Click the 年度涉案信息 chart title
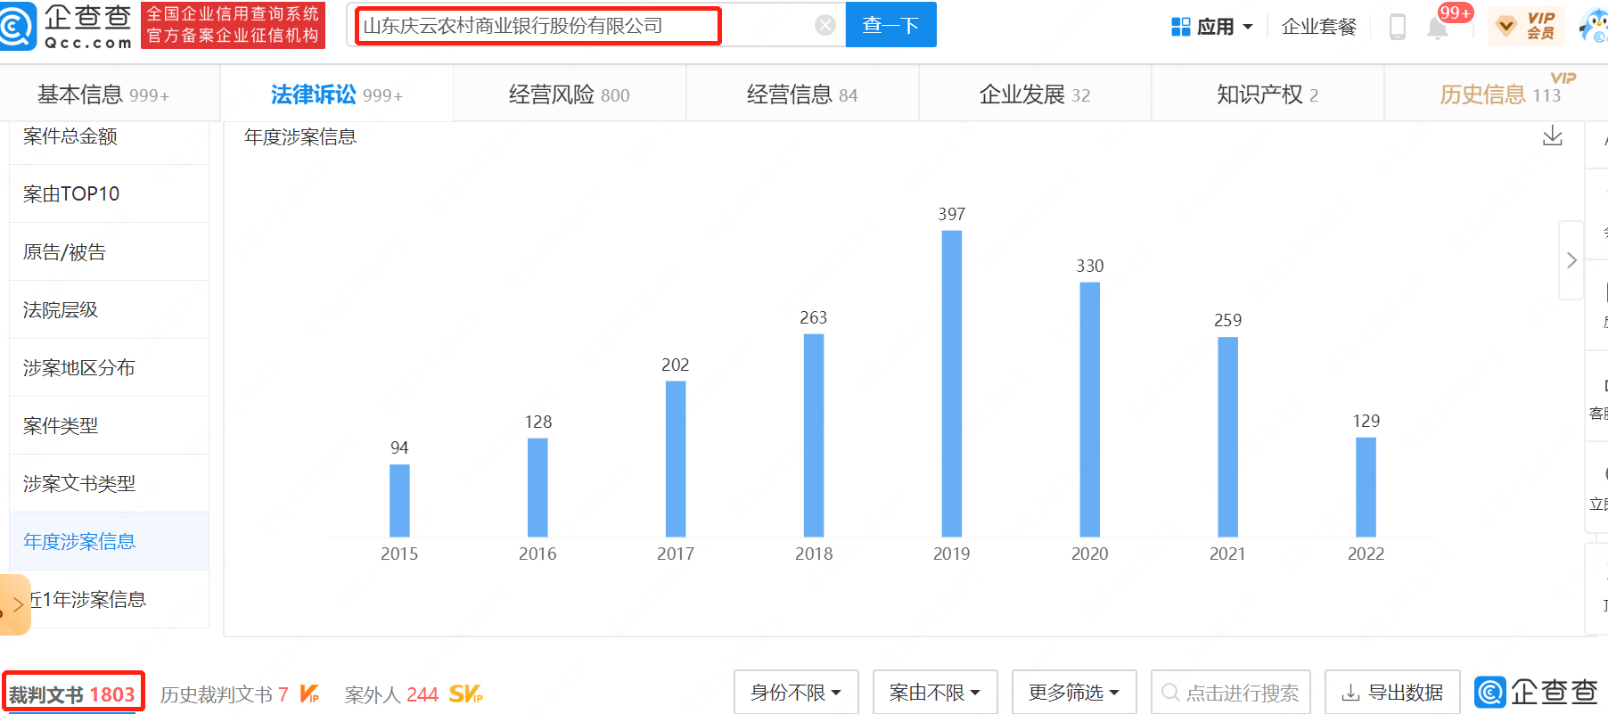This screenshot has width=1608, height=714. click(x=300, y=136)
